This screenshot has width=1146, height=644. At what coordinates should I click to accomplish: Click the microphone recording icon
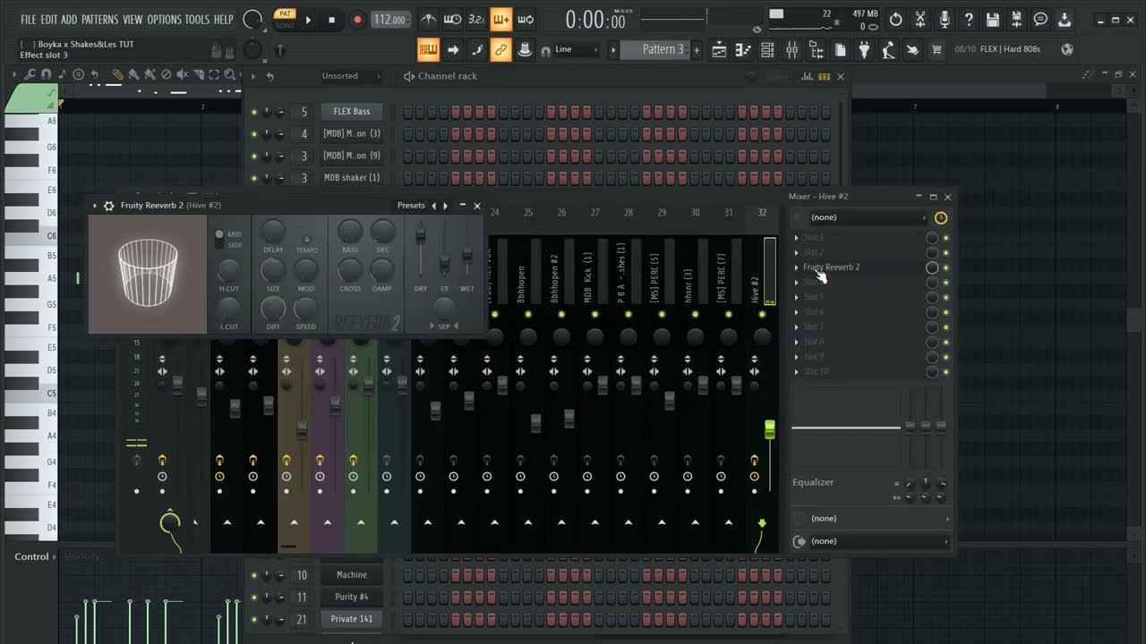click(x=944, y=20)
